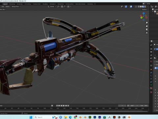
Task: Open the Object properties tab
Action: coord(151,69)
